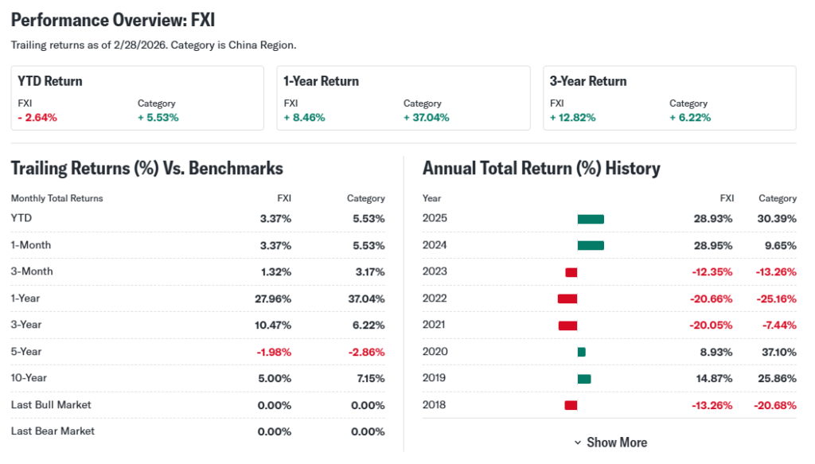Select the red 2023 return bar

click(x=571, y=272)
